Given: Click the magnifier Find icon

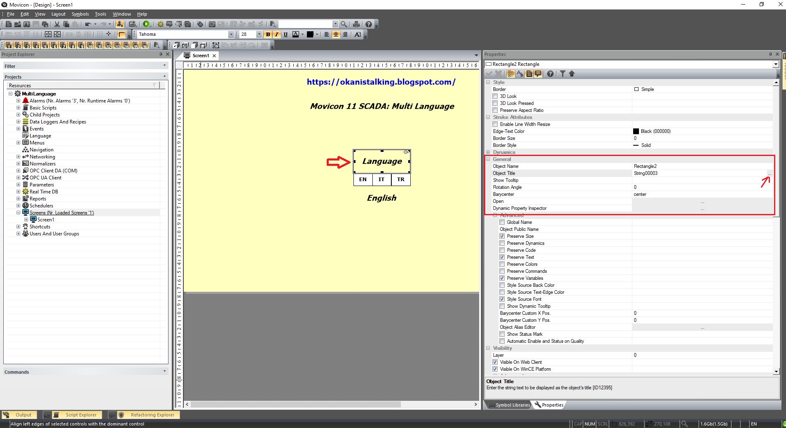Looking at the screenshot, I should point(344,24).
